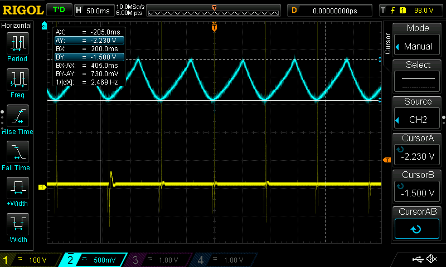Click the orange trigger position marker

214,27
